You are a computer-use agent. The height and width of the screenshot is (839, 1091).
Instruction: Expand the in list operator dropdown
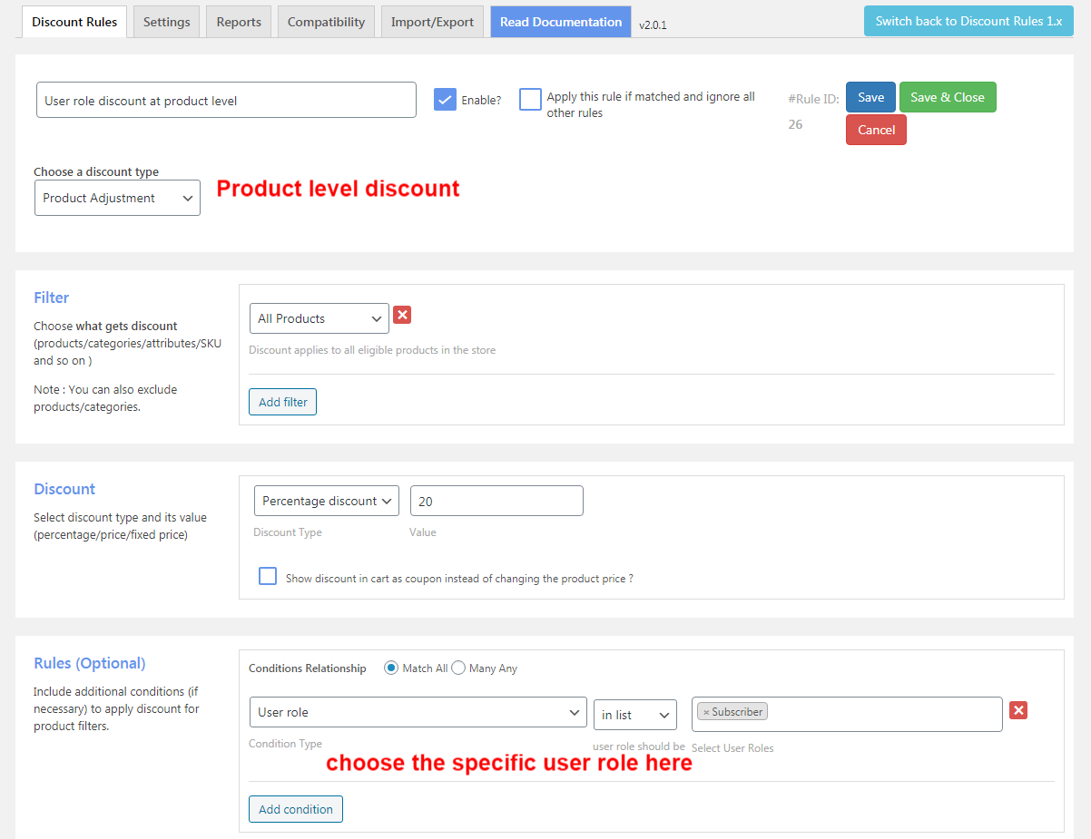[x=634, y=715]
